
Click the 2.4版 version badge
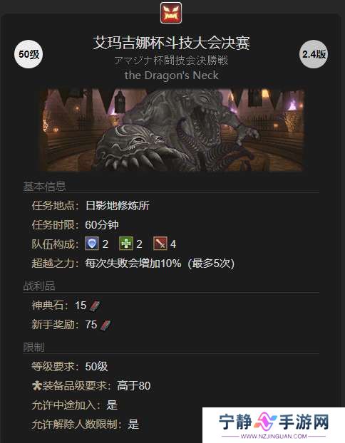[x=314, y=54]
